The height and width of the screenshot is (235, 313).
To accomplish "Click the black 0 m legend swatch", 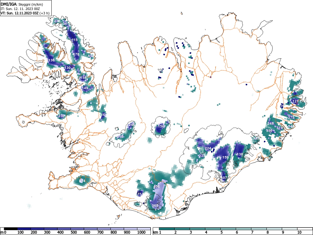I will pos(11,229).
